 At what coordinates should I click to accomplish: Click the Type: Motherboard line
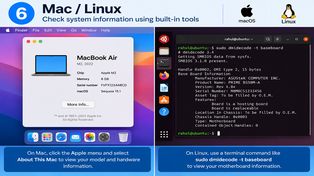tap(215, 121)
